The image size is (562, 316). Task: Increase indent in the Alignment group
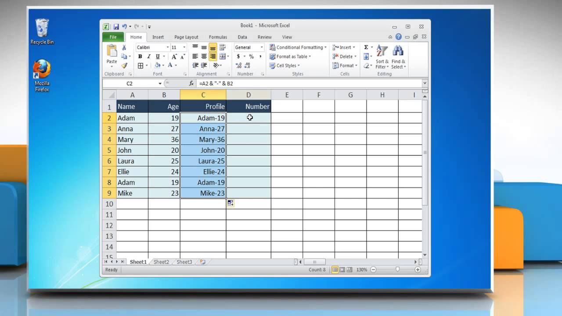tap(204, 65)
